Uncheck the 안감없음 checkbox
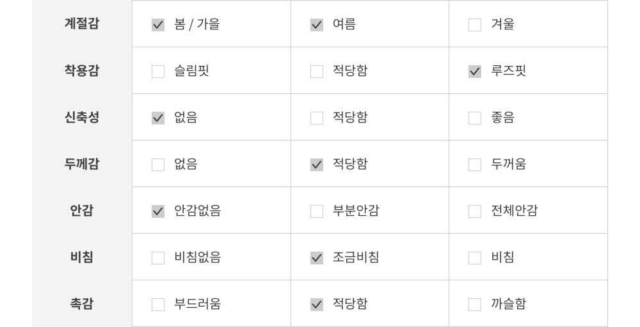 [x=158, y=211]
